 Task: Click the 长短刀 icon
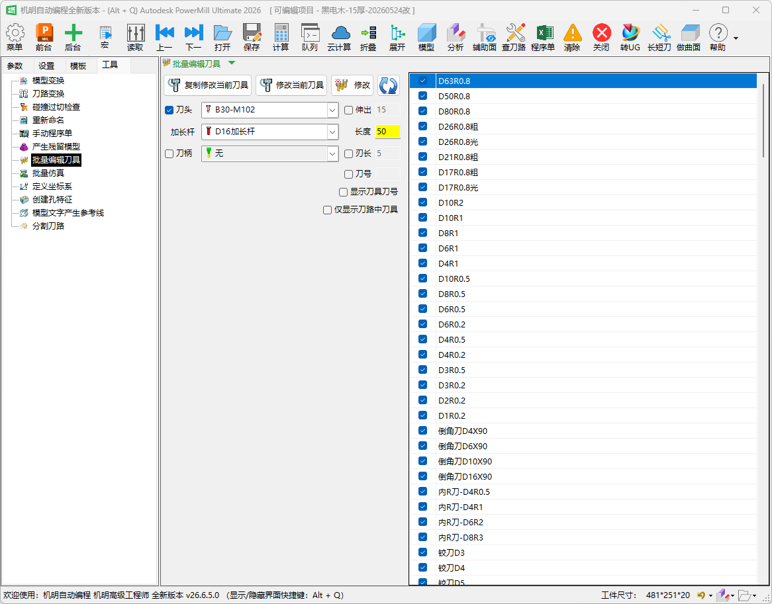(x=659, y=33)
